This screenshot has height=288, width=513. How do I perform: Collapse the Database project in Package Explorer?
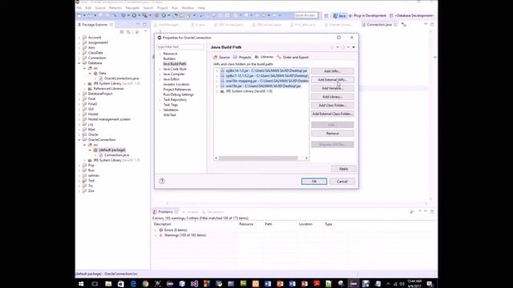pos(79,63)
